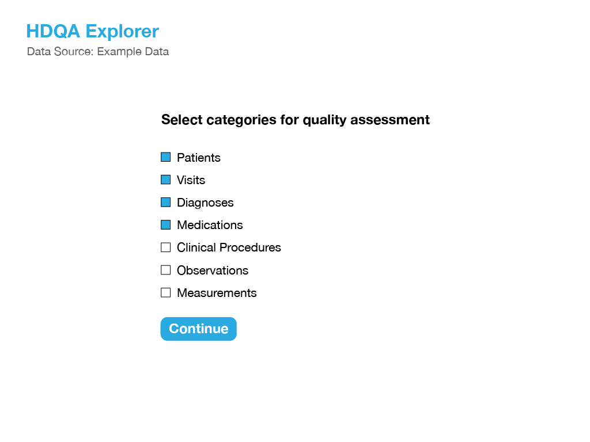This screenshot has height=442, width=590.
Task: Tick the Observations checkbox
Action: point(165,270)
